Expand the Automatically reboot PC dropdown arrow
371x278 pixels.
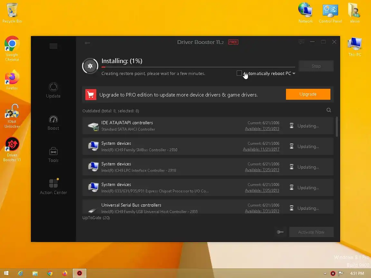tap(294, 73)
